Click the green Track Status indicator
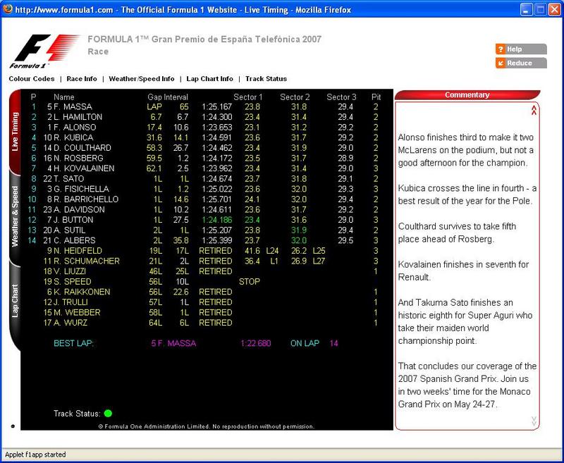The image size is (564, 463). pos(108,414)
